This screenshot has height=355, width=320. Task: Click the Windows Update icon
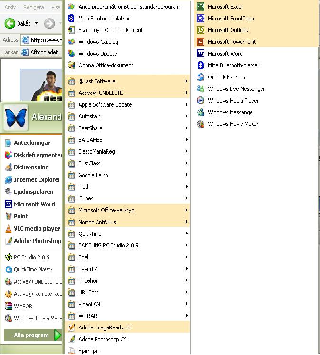coord(71,54)
